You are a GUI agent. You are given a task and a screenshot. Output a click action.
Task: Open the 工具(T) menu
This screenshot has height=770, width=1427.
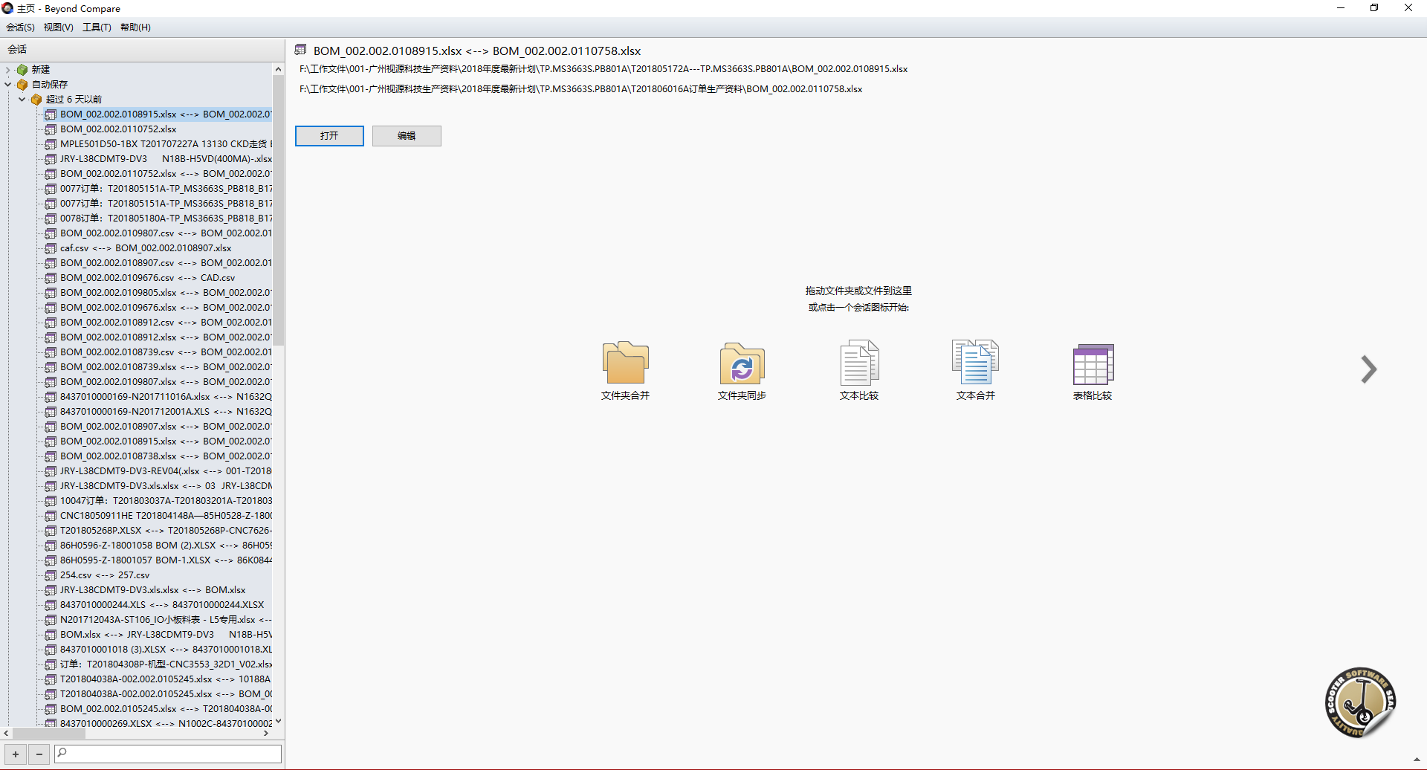pos(97,27)
